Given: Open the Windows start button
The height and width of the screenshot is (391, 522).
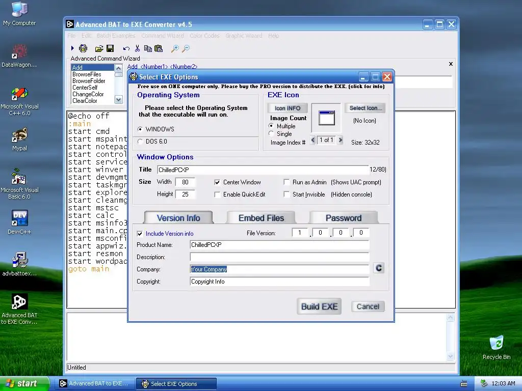Looking at the screenshot, I should pyautogui.click(x=24, y=383).
